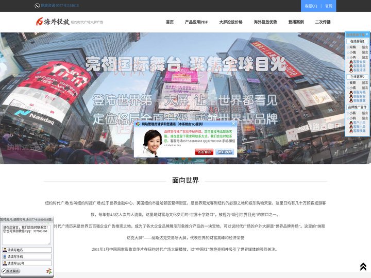The height and width of the screenshot is (278, 371).
Task: Click the 官网 link in the blue box
Action: click(x=329, y=6)
